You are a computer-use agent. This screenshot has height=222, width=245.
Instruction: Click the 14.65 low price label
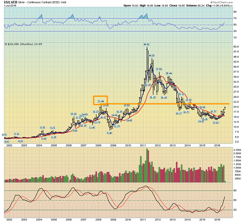129,121
